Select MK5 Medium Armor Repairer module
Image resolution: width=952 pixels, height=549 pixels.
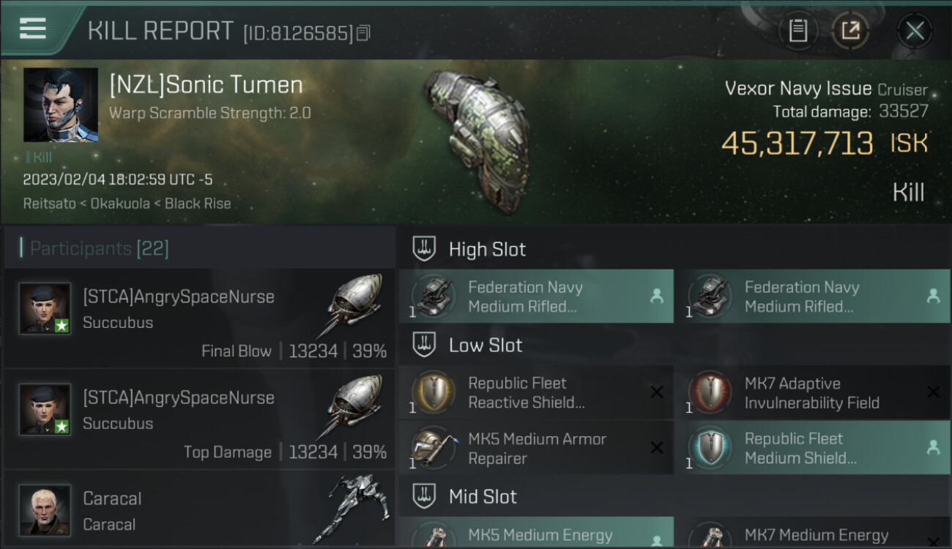point(536,448)
